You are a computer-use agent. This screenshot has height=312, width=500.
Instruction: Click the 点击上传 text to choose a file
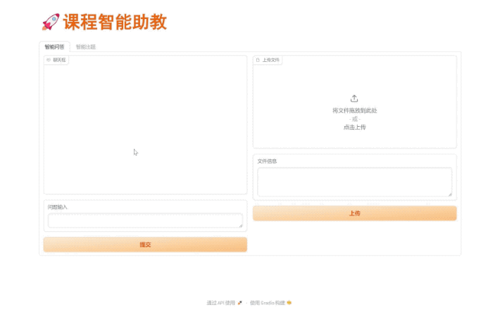click(x=354, y=127)
